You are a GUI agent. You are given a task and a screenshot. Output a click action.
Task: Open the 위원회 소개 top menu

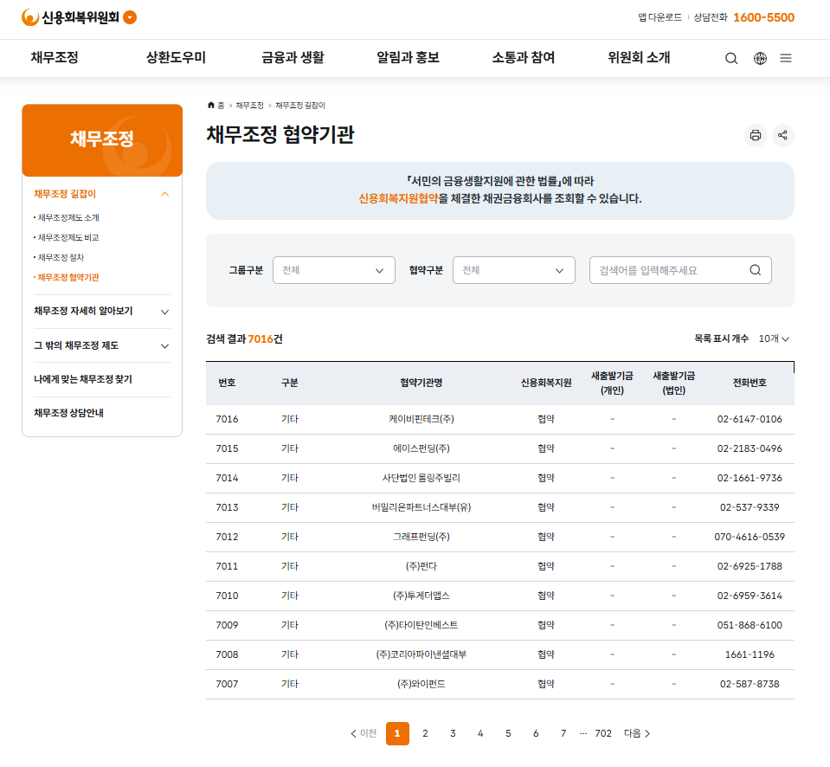(639, 58)
